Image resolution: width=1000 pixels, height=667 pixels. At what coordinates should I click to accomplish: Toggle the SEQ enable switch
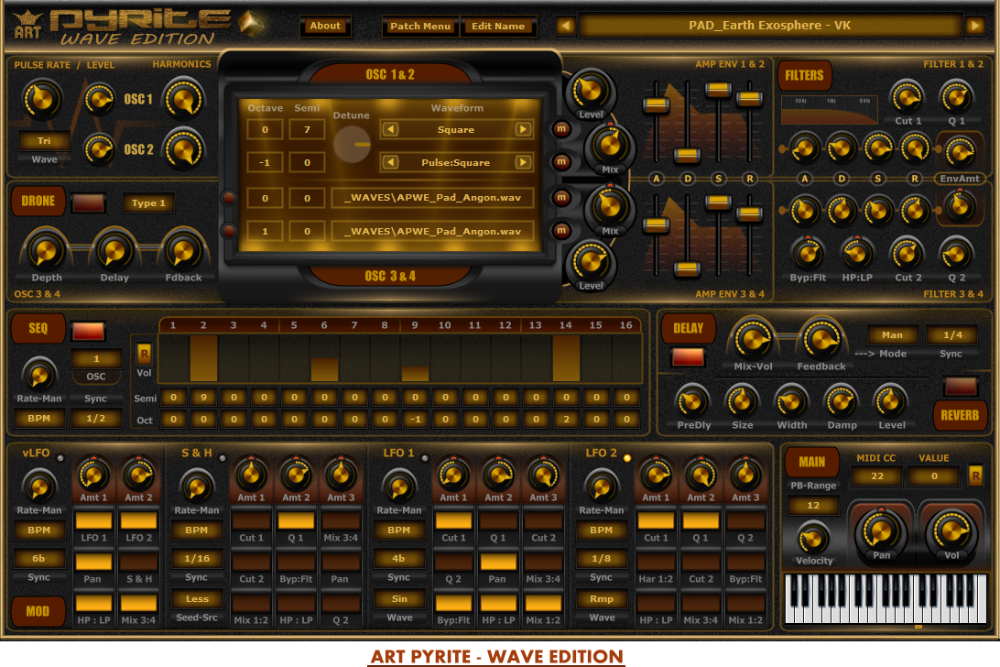[x=88, y=330]
